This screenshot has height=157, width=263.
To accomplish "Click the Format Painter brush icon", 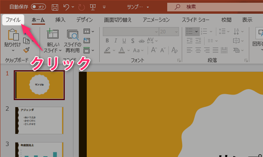I will point(26,50).
